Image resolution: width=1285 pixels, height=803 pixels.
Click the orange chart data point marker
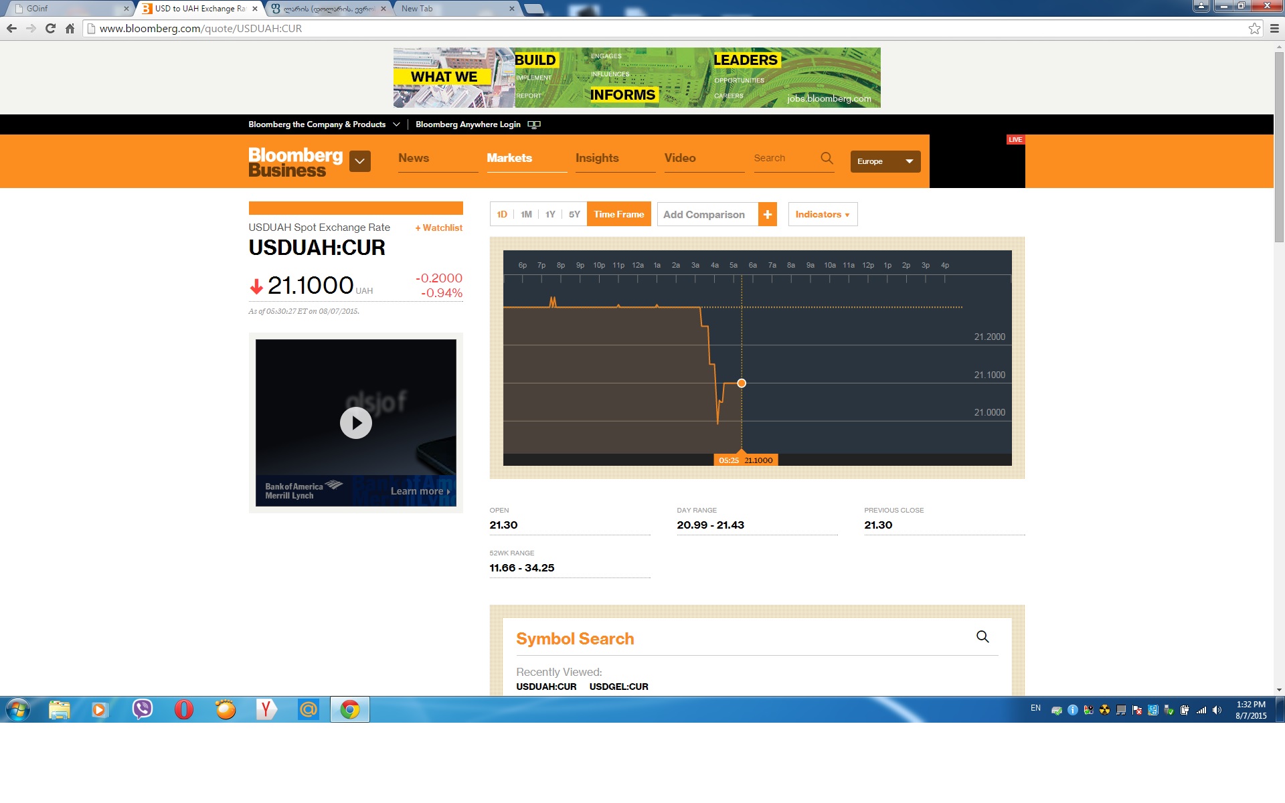741,383
